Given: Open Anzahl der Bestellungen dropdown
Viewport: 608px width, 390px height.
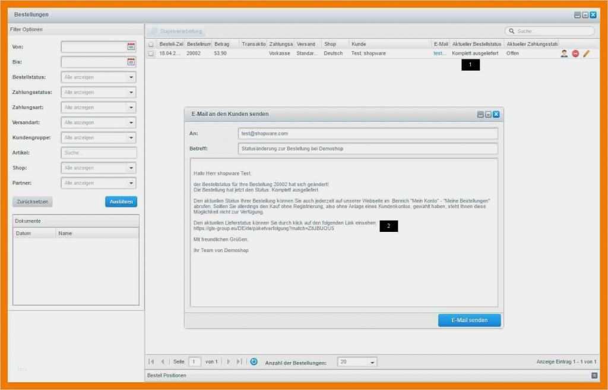Looking at the screenshot, I should 372,362.
